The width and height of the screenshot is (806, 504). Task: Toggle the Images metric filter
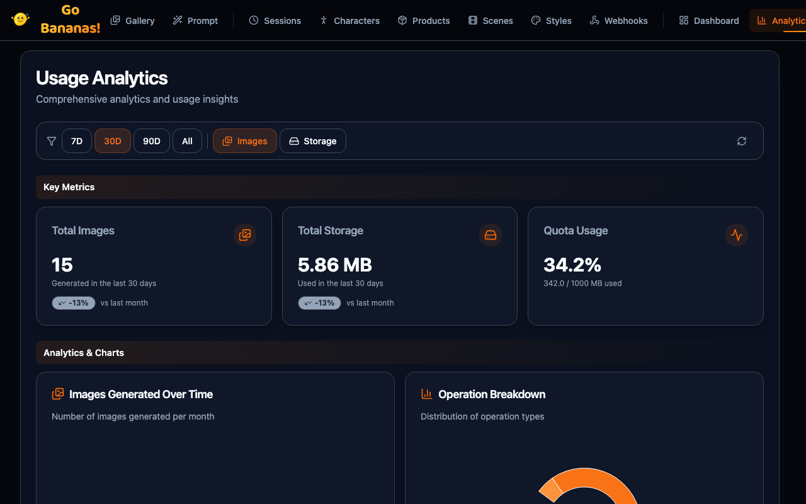245,141
